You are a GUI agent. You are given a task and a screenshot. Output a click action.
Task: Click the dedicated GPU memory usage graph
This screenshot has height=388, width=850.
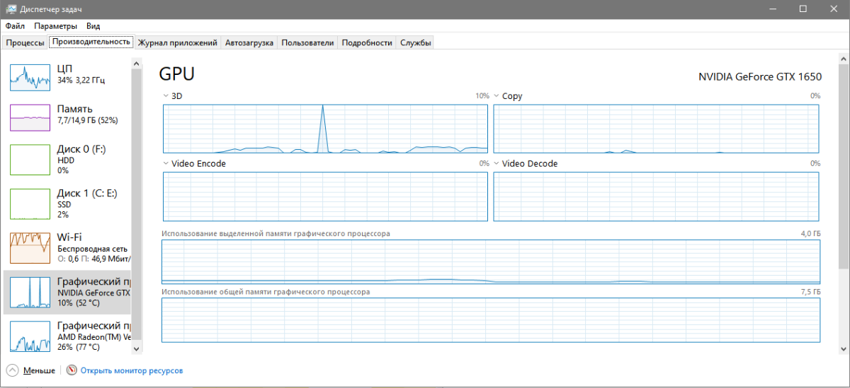coord(491,261)
